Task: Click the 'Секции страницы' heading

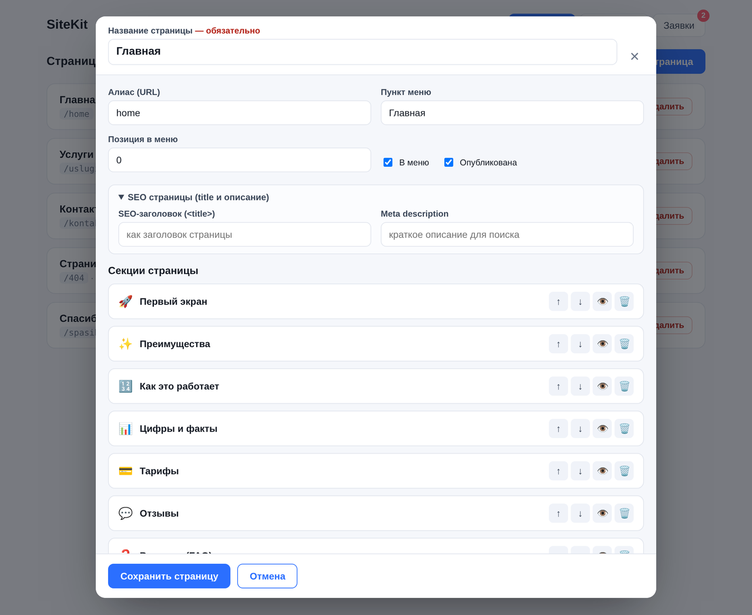Action: pos(153,271)
